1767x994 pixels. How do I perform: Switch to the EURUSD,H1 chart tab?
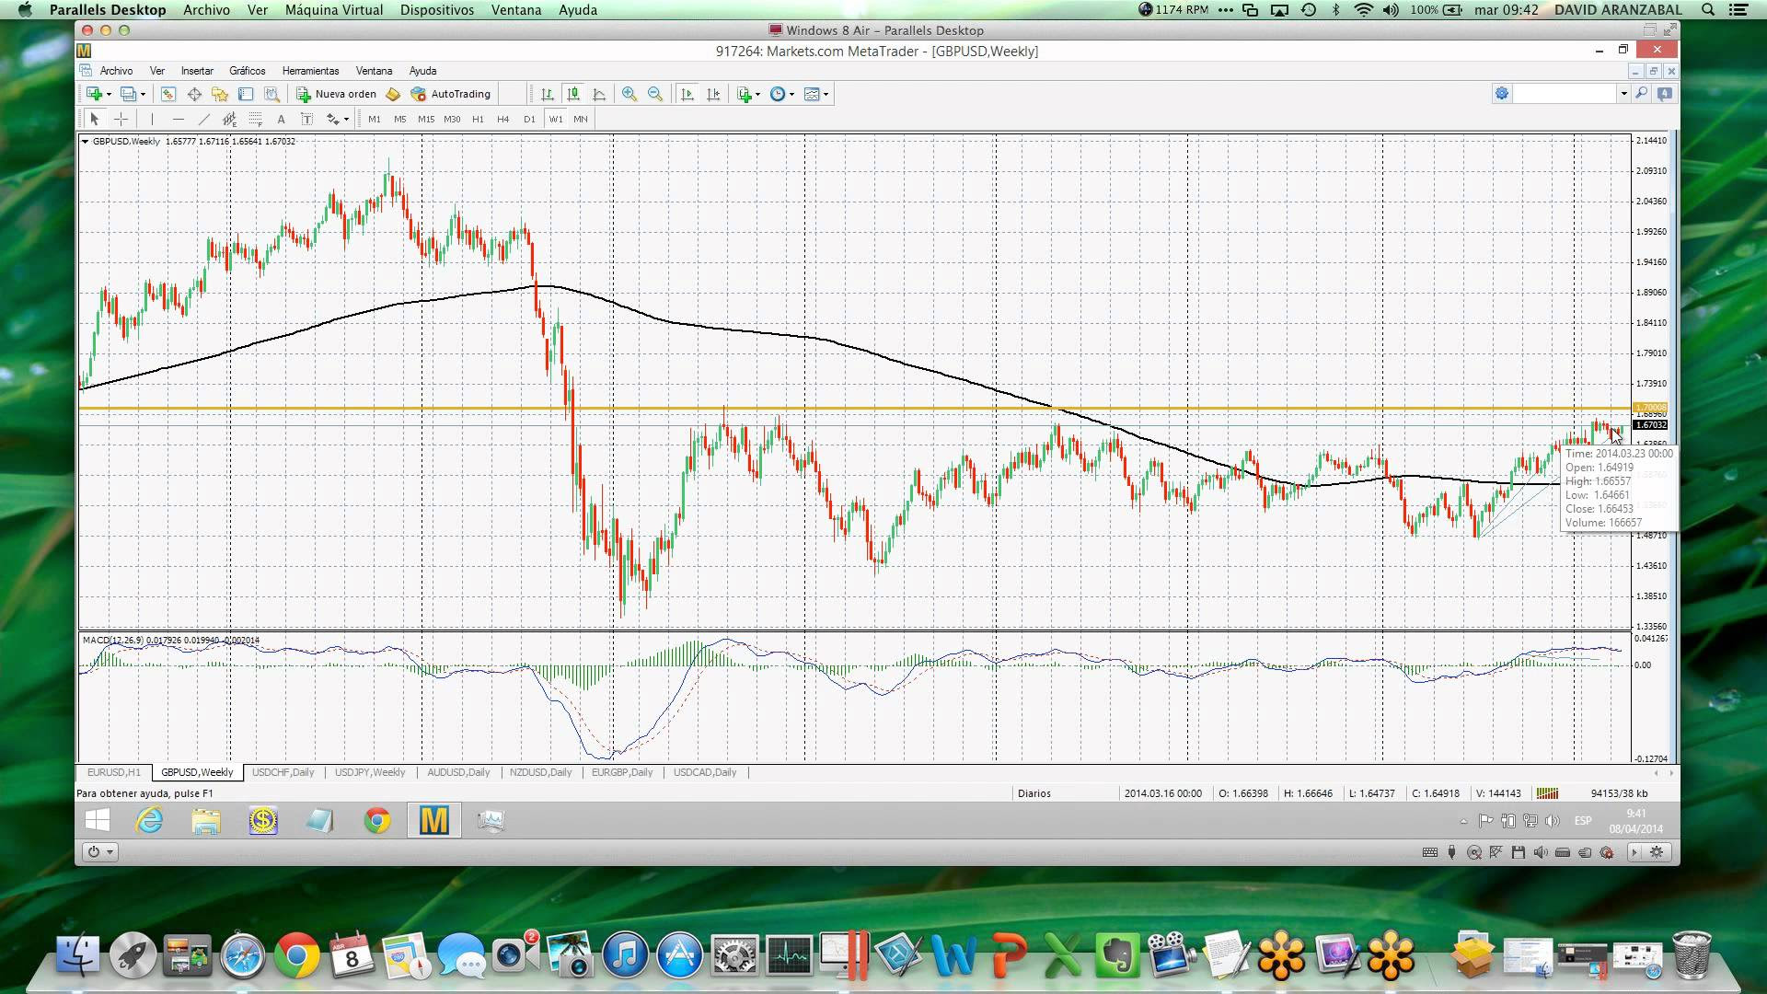pos(114,772)
